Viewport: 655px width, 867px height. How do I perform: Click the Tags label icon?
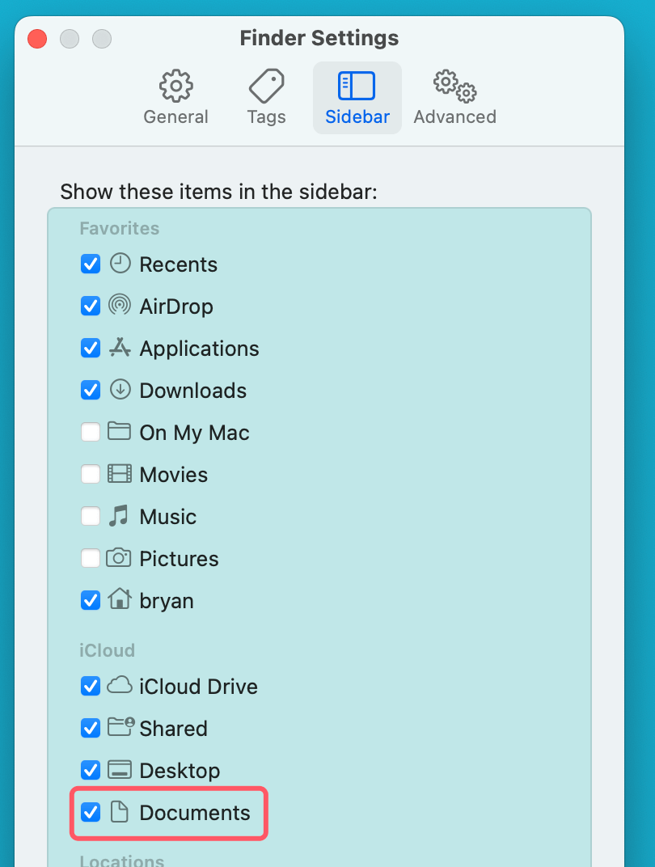265,85
